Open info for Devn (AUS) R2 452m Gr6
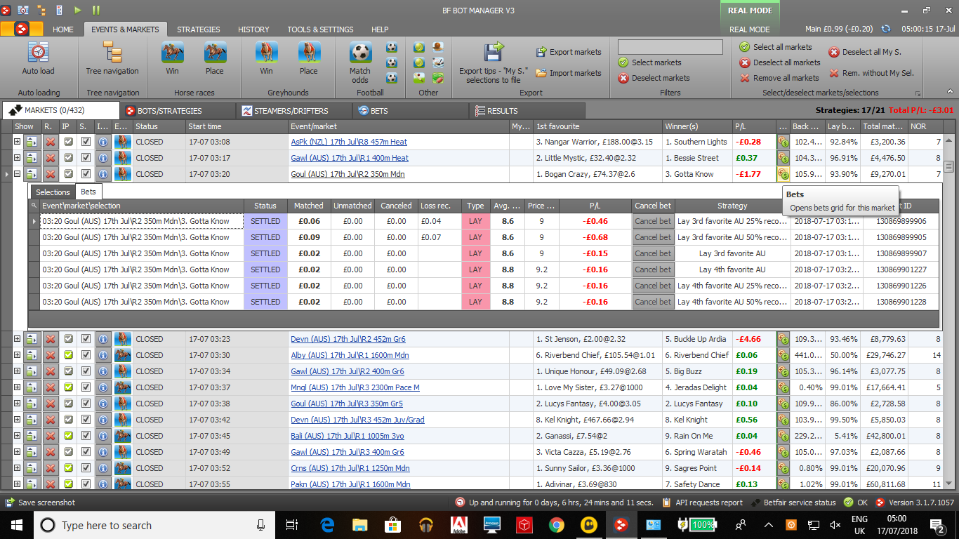This screenshot has height=539, width=959. 103,339
